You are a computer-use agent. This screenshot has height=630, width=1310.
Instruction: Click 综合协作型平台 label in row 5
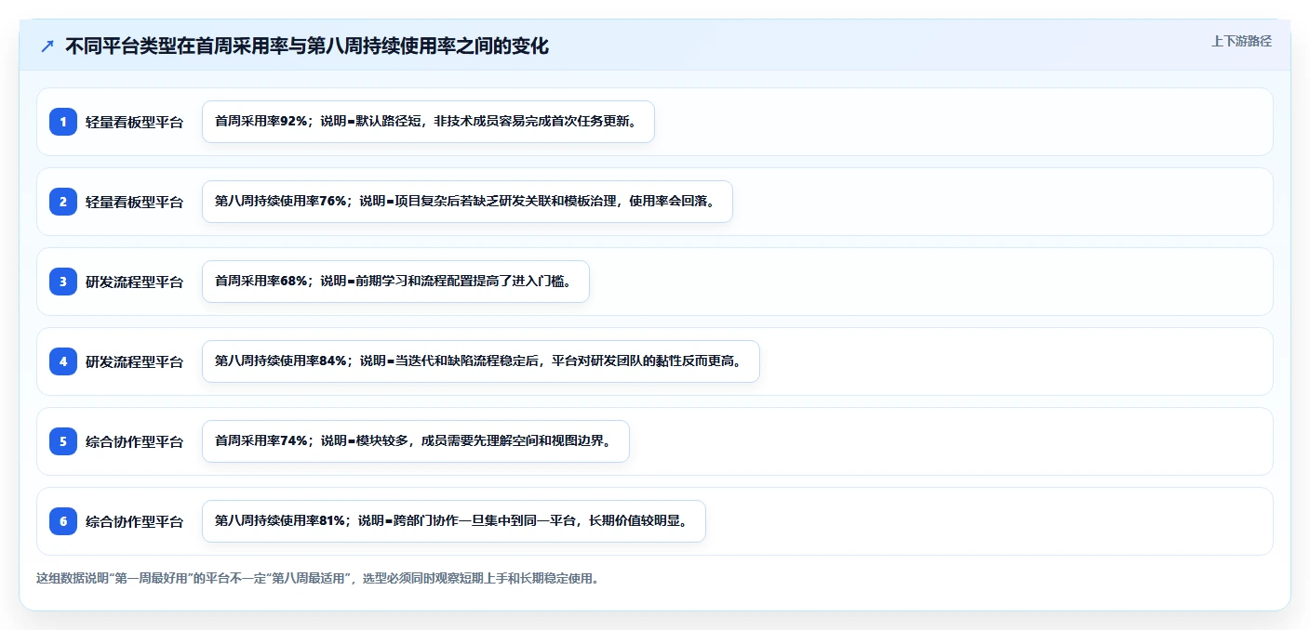(135, 441)
